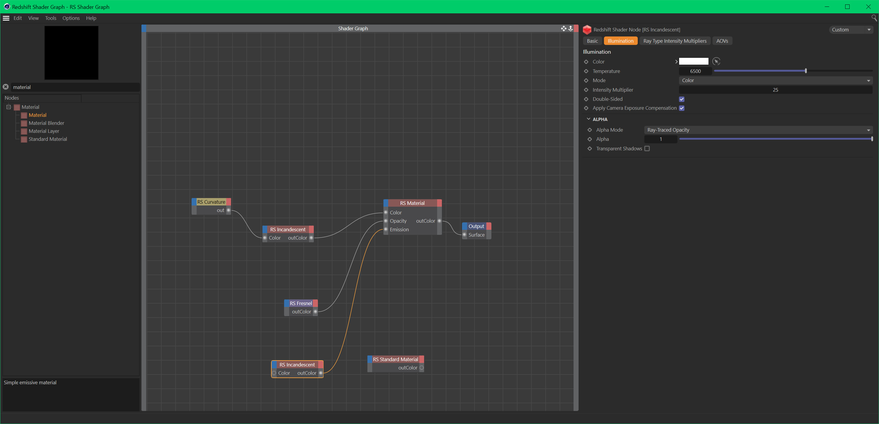This screenshot has height=424, width=879.
Task: Select the Standard Material node icon
Action: point(24,139)
